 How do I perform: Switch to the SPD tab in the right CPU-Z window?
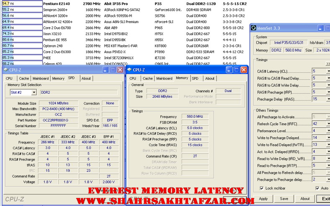click(195, 78)
